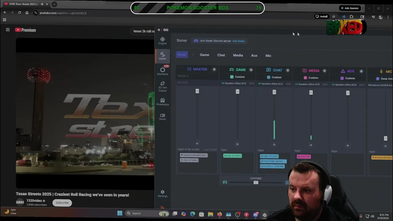Open the Chrome apps grid shortcut

[x=4, y=20]
